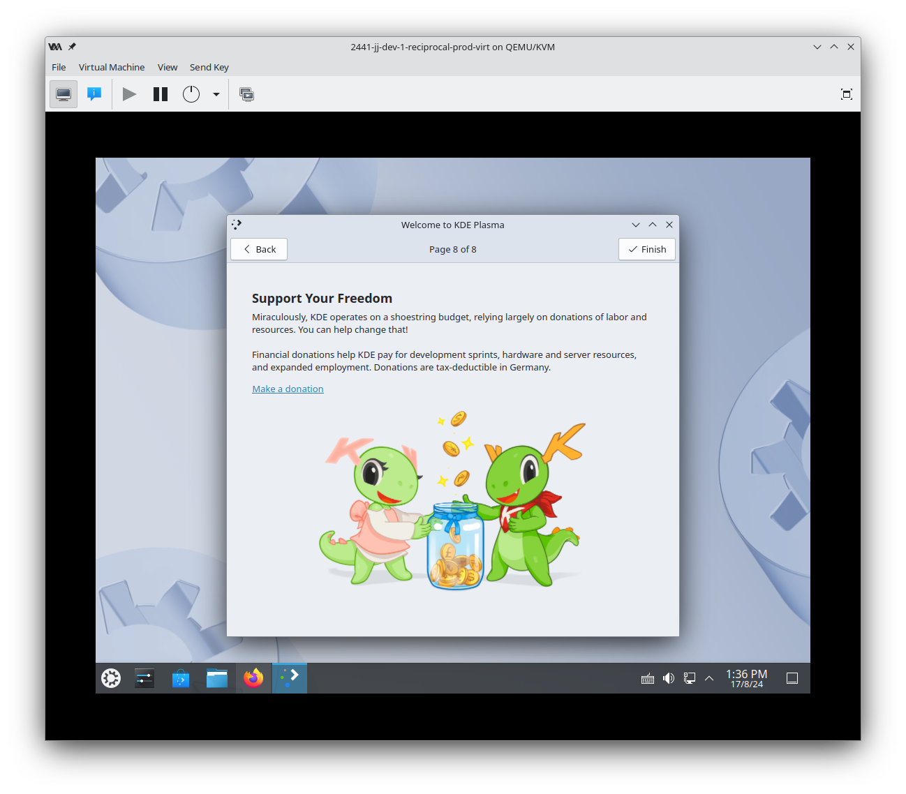The width and height of the screenshot is (906, 794).
Task: Pause the virtual machine
Action: point(161,94)
